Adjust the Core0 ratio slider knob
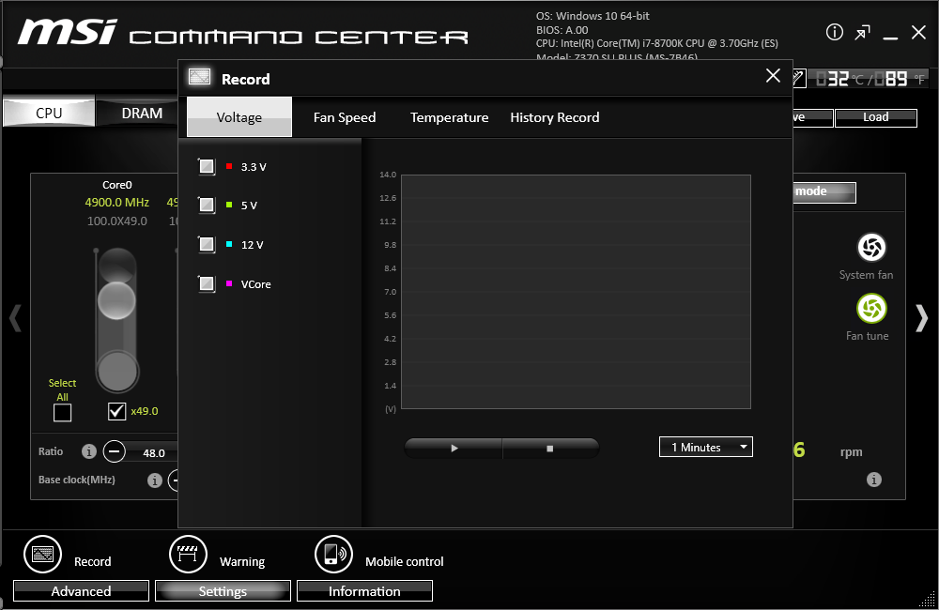The width and height of the screenshot is (939, 610). (116, 300)
